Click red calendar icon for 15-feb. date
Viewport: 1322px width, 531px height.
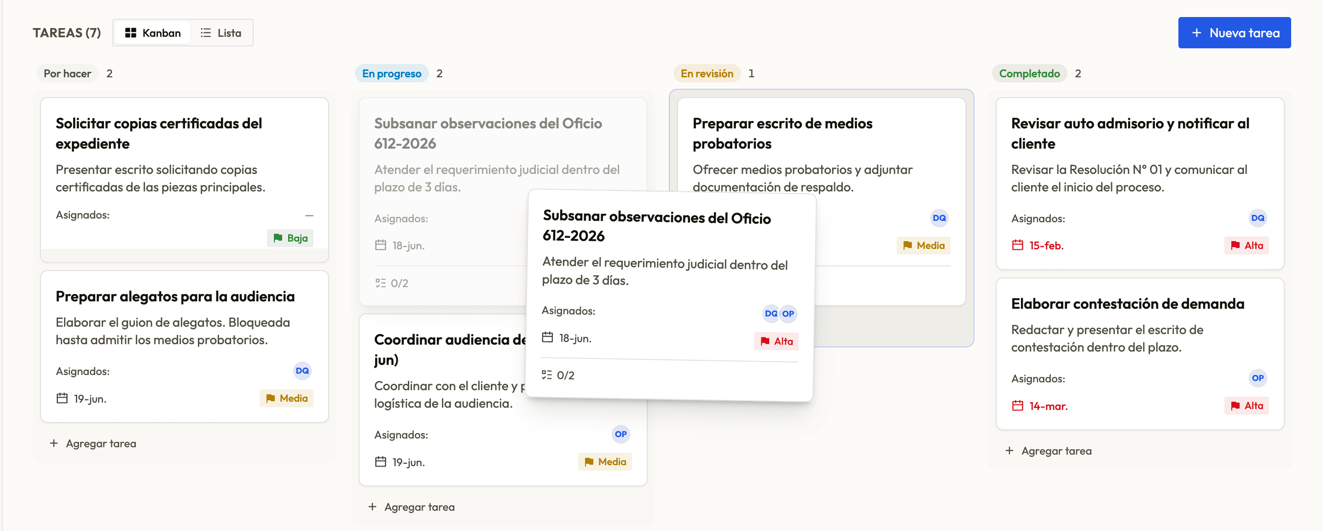[x=1017, y=245]
